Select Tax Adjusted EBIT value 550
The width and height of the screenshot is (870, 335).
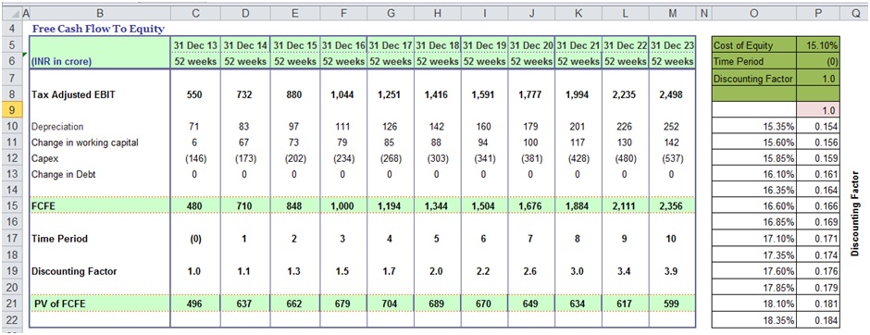[x=195, y=94]
